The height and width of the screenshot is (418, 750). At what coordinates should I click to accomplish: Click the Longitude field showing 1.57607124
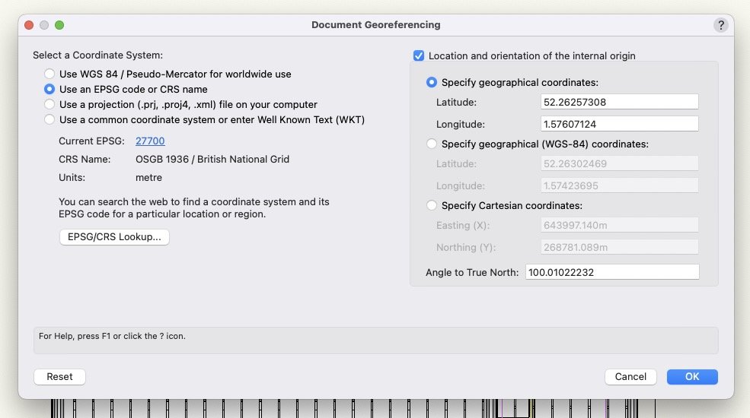click(x=619, y=124)
